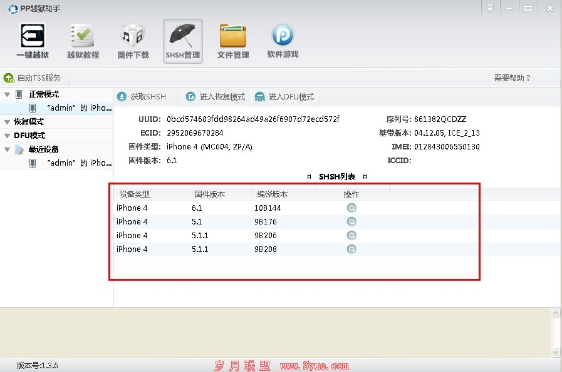Screen dimensions: 562x372
Task: Click the 正常模式 device icon
Action: [x=19, y=94]
